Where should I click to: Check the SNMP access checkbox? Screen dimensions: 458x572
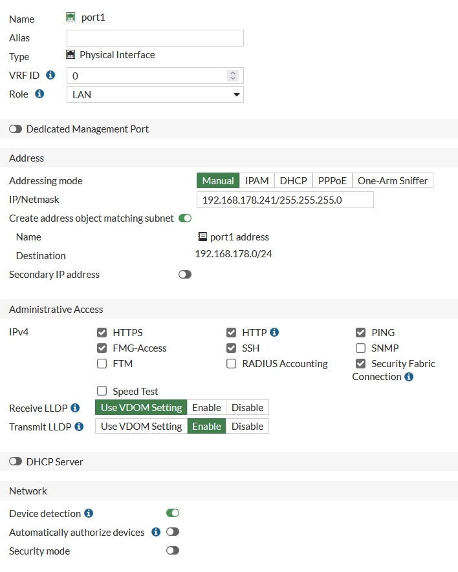coord(360,348)
